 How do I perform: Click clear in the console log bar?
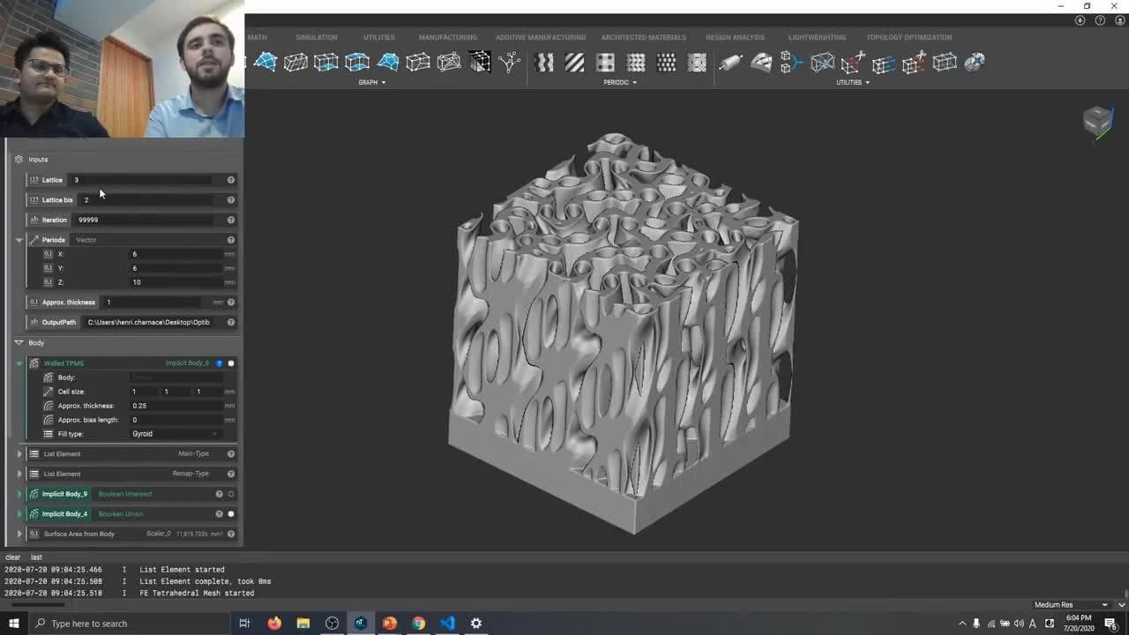(x=12, y=557)
